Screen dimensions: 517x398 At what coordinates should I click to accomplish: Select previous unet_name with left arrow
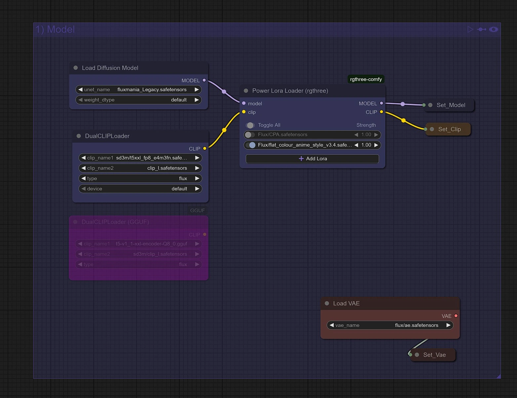click(80, 90)
